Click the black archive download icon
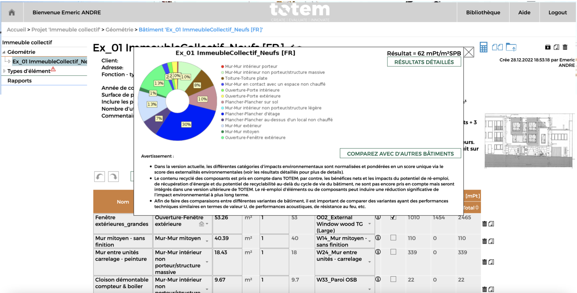This screenshot has width=577, height=293. (x=548, y=47)
